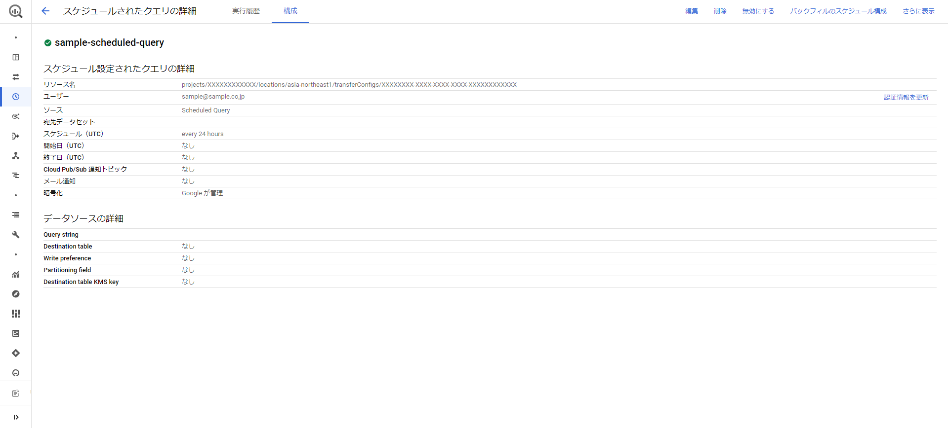948x428 pixels.
Task: Click the なし value for Write preference
Action: pyautogui.click(x=188, y=258)
